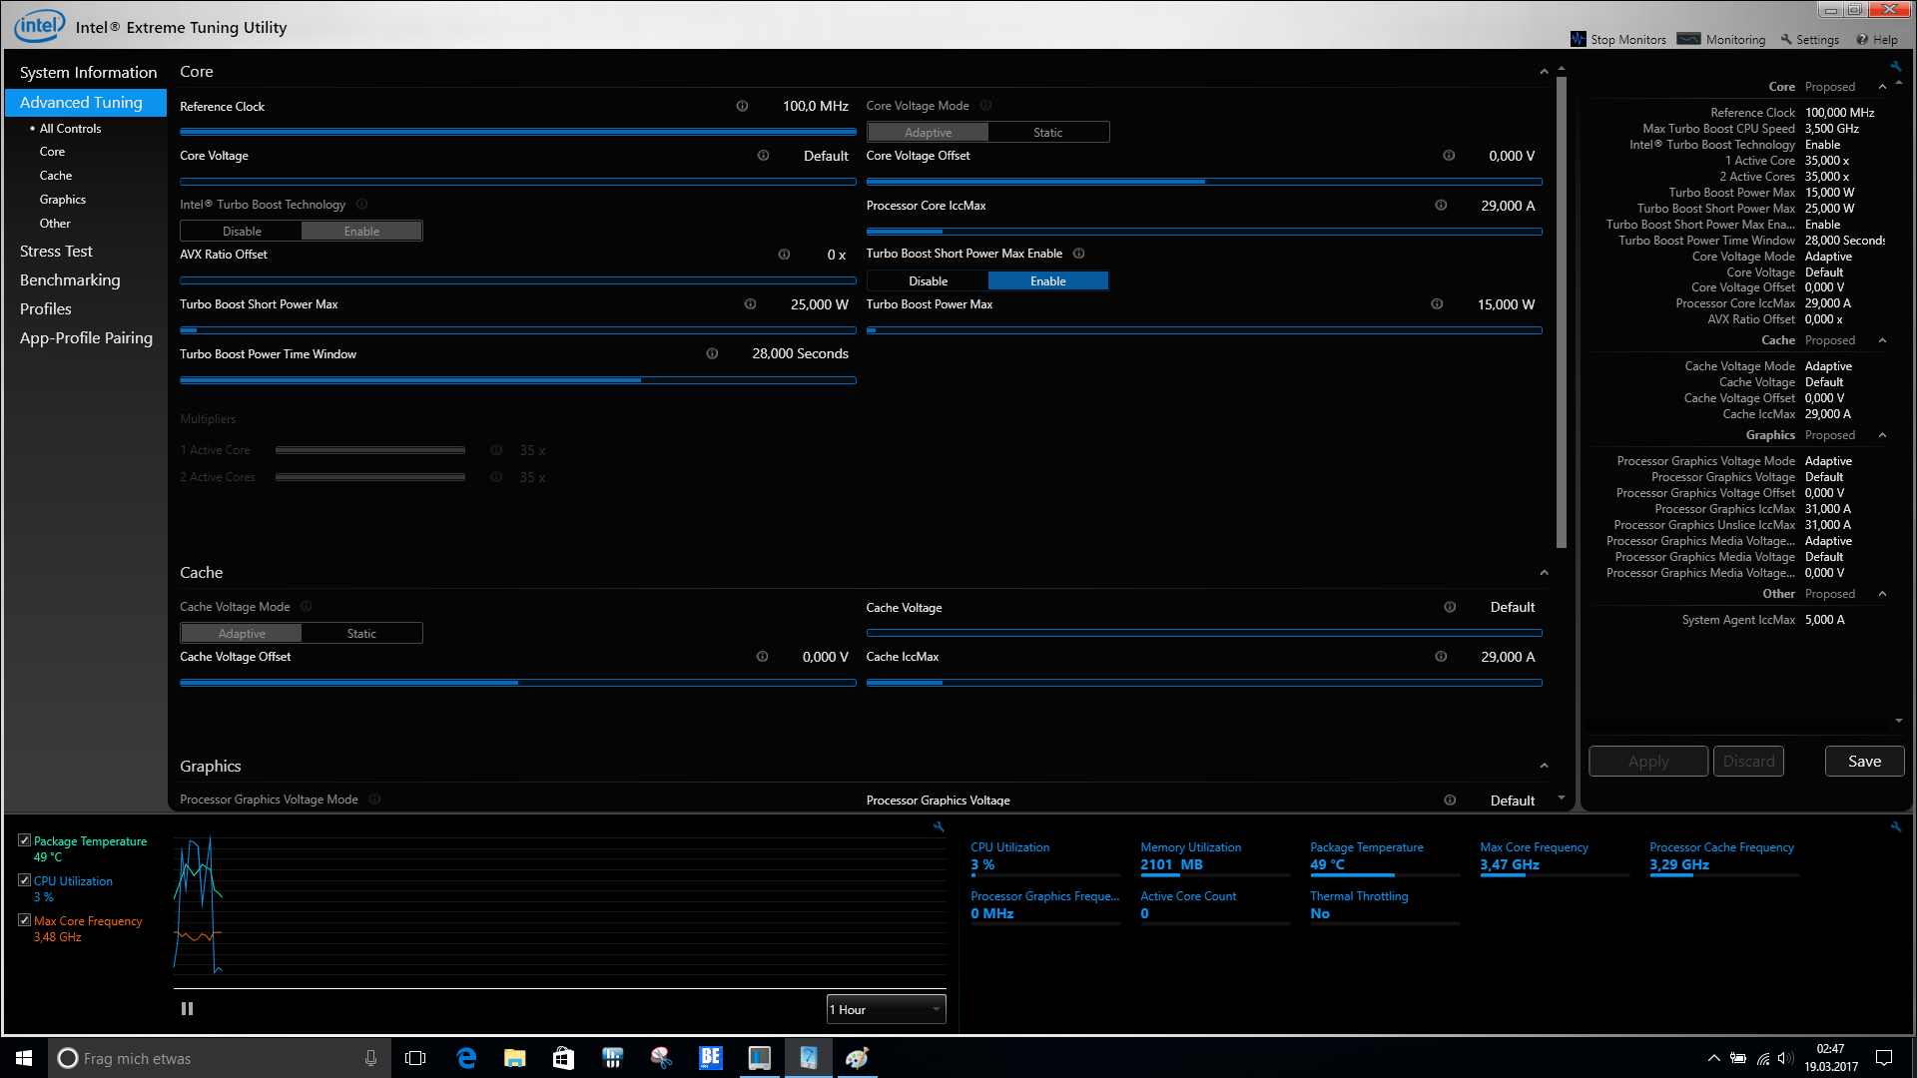
Task: Open Settings wrench in header
Action: 1787,39
